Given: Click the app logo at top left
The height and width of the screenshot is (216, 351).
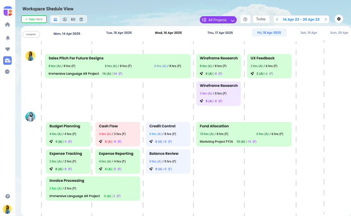Looking at the screenshot, I should [x=7, y=10].
